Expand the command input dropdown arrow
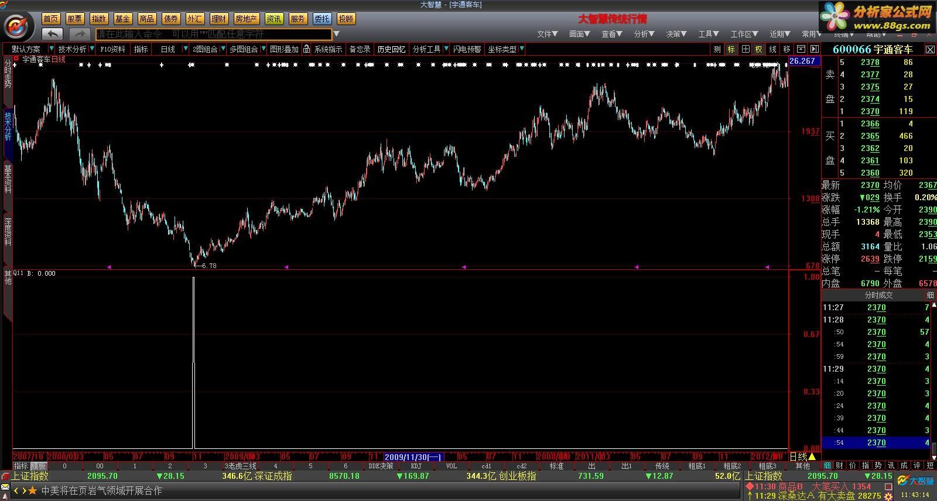Screen dimensions: 937x501 coord(336,34)
